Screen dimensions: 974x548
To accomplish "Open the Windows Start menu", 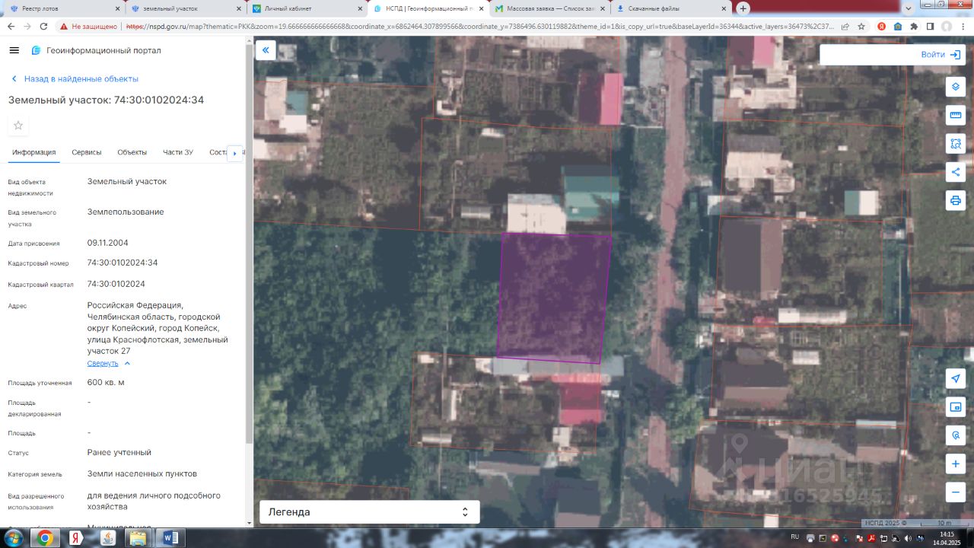I will (13, 538).
